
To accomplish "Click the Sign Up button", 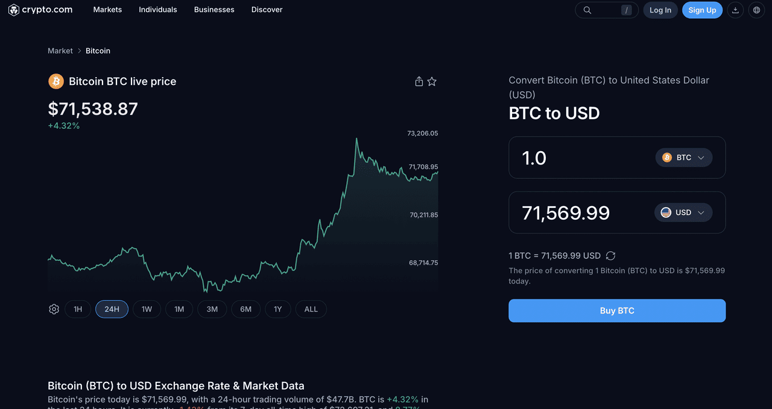I will click(702, 10).
